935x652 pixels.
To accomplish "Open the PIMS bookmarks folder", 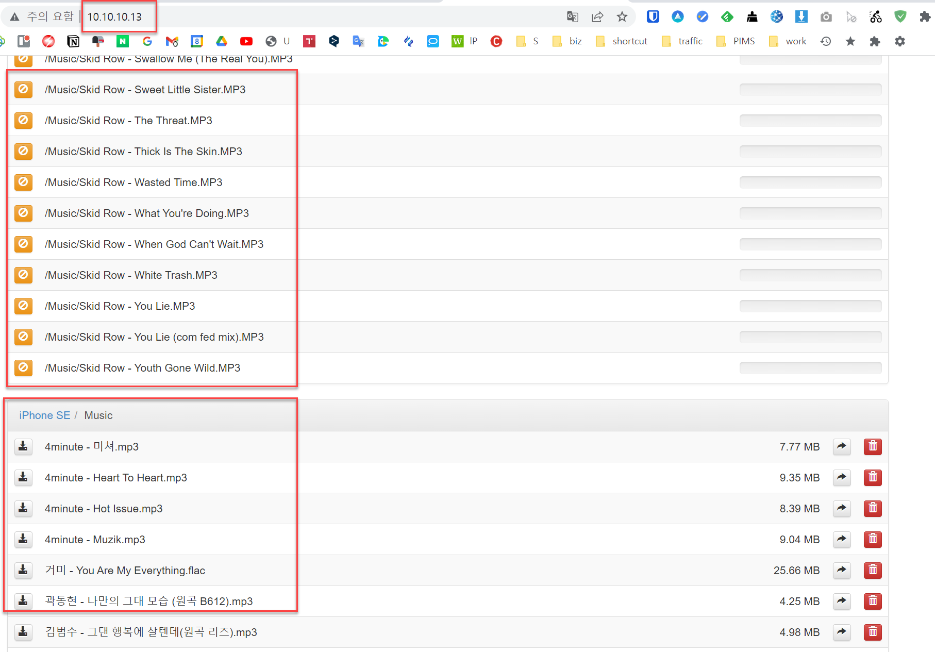I will tap(736, 41).
